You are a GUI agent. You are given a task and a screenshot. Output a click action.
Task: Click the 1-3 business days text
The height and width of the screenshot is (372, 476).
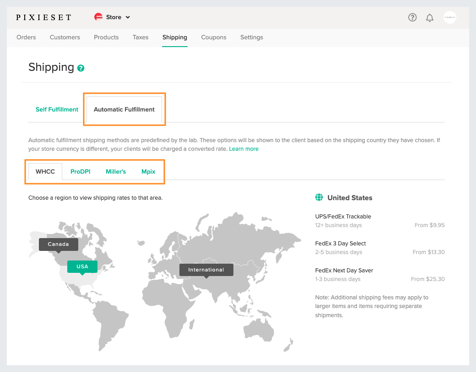coord(338,279)
